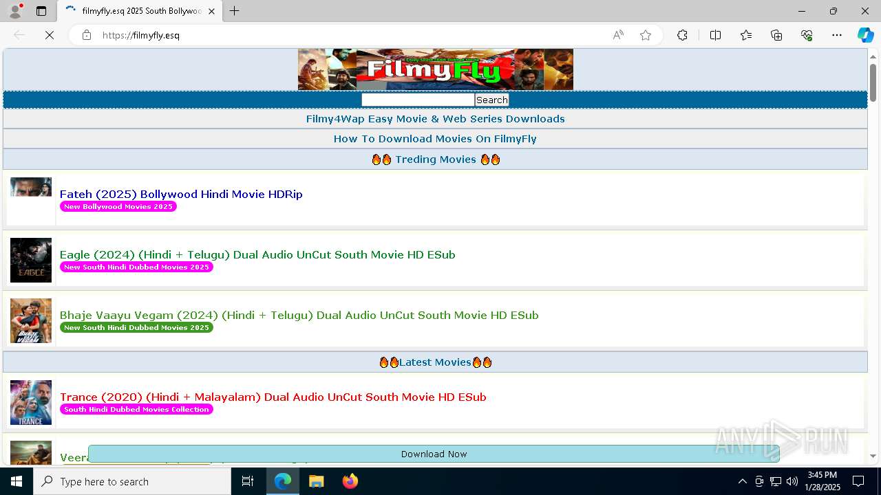Close the filmyfly.esq browser tab

click(211, 11)
